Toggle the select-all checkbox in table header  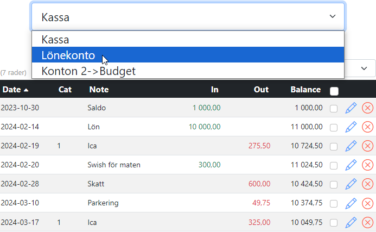tap(334, 91)
